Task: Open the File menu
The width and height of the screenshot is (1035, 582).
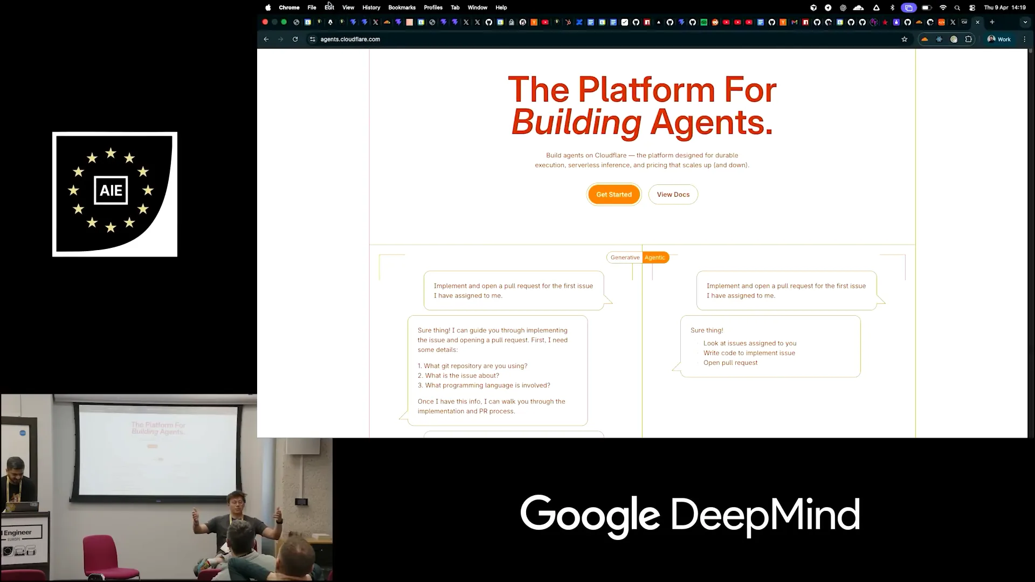Action: [312, 8]
